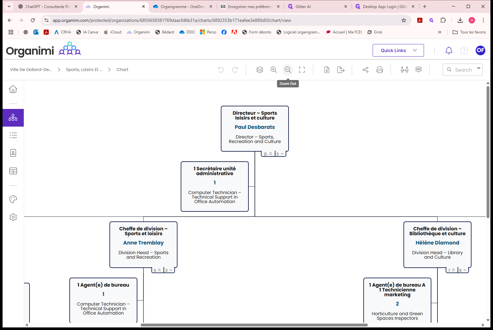Switch to Desktop App: Login tab
Viewport: 493px width, 330px height.
(x=385, y=6)
